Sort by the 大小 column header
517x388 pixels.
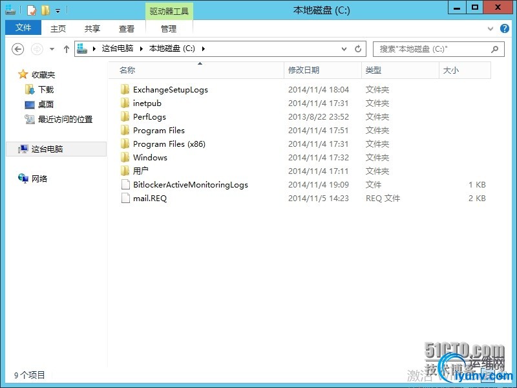[x=465, y=70]
